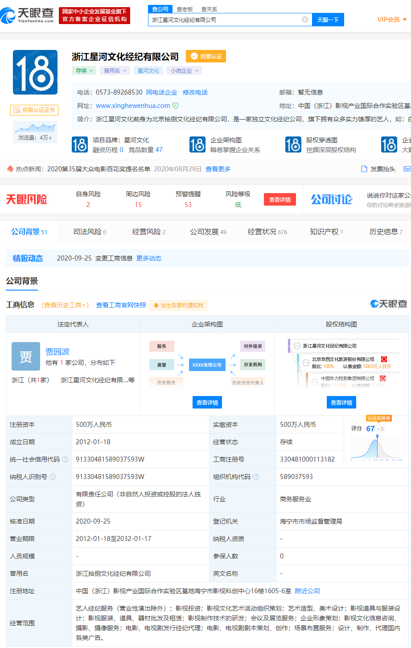This screenshot has height=648, width=411.
Task: Click the 预警提醒 count 53
Action: click(x=188, y=204)
